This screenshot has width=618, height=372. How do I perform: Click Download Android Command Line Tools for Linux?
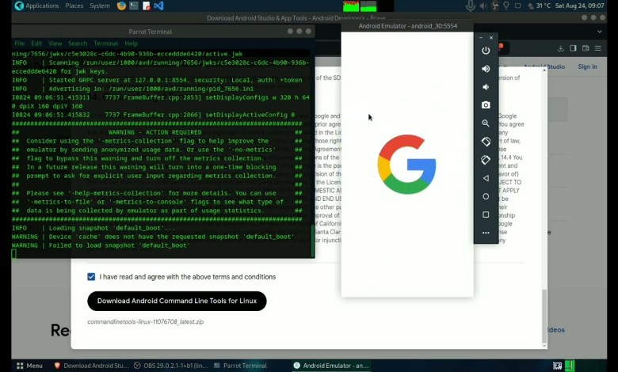coord(177,301)
